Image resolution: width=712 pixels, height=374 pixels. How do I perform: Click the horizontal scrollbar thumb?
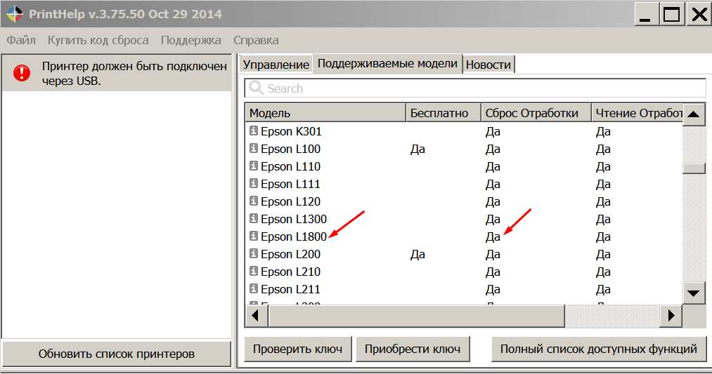(x=416, y=315)
